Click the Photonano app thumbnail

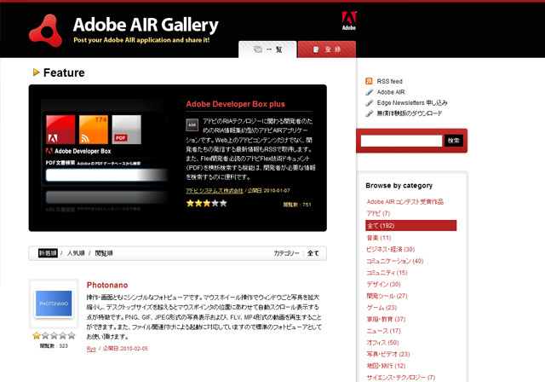tap(54, 304)
